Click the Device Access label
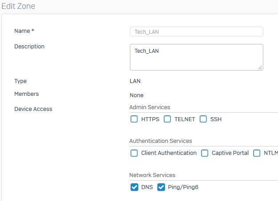Viewport: 278px width, 201px height. point(33,109)
